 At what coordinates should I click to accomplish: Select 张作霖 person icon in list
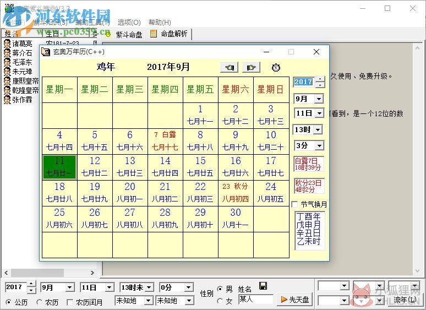click(x=7, y=100)
